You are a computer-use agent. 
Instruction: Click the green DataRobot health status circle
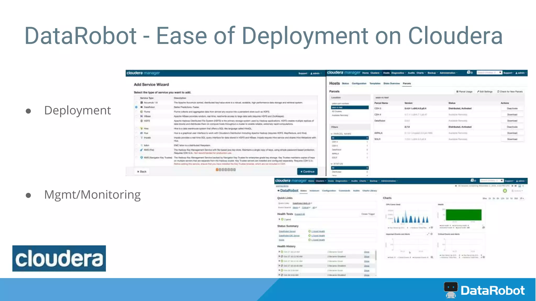pyautogui.click(x=505, y=191)
